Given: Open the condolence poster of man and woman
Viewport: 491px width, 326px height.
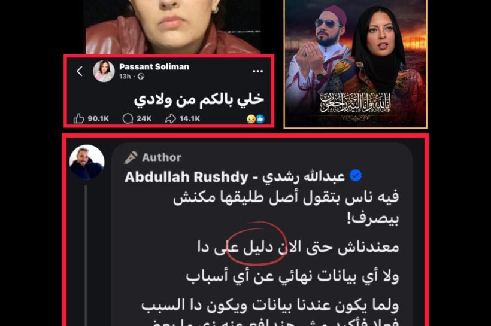Looking at the screenshot, I should coord(356,64).
